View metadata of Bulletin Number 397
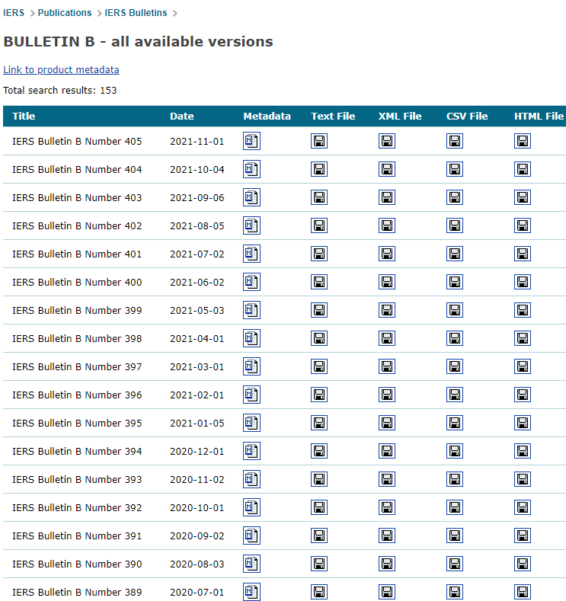 pyautogui.click(x=251, y=366)
